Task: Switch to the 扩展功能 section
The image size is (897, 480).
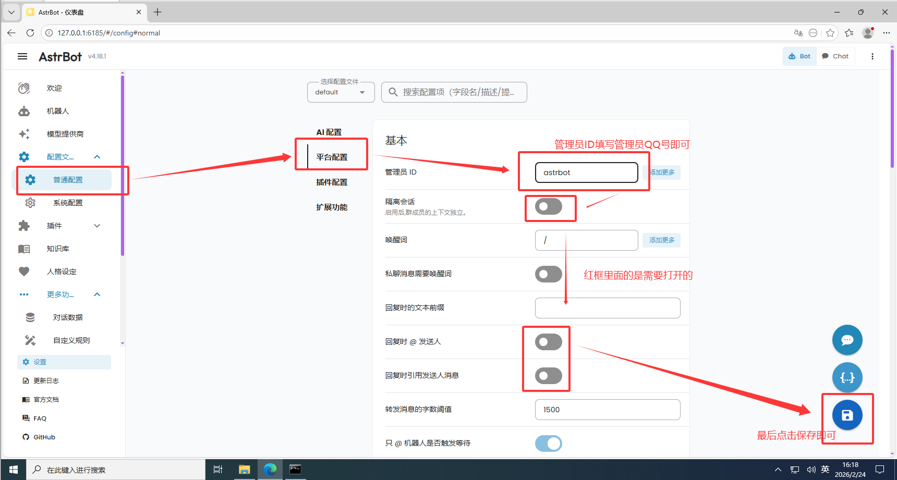Action: (x=332, y=207)
